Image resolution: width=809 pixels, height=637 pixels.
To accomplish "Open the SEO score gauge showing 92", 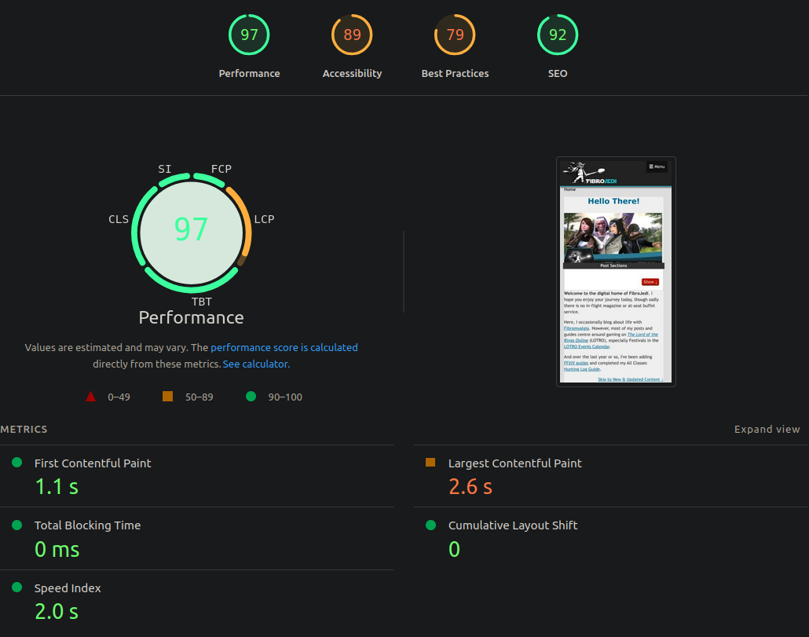I will [x=558, y=35].
